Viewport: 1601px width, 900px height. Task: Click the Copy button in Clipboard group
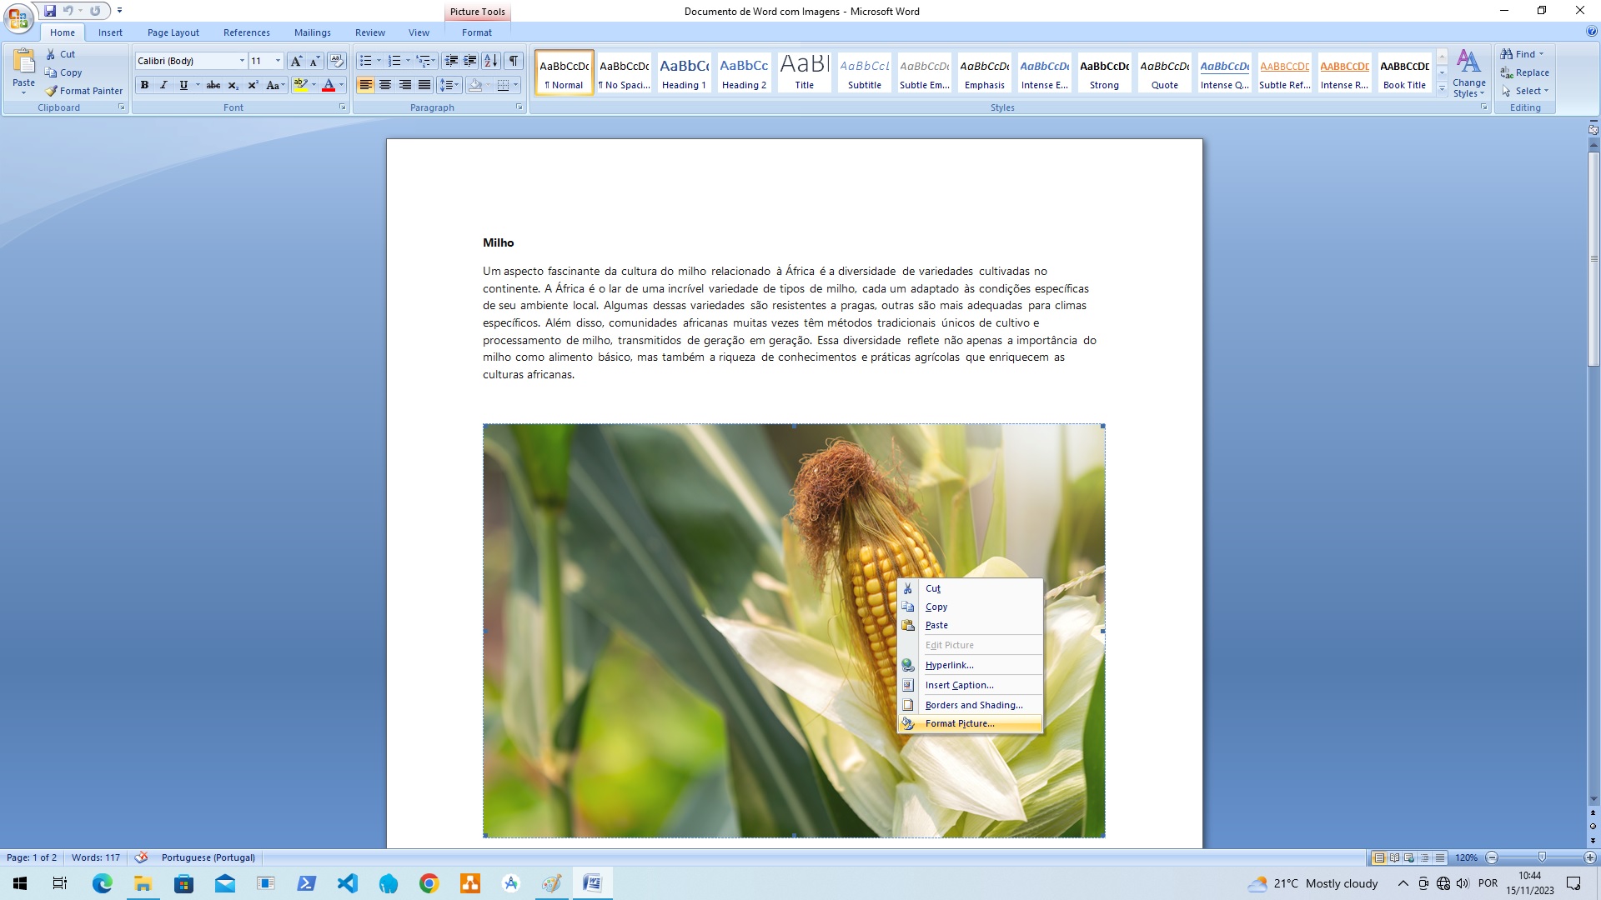tap(64, 72)
